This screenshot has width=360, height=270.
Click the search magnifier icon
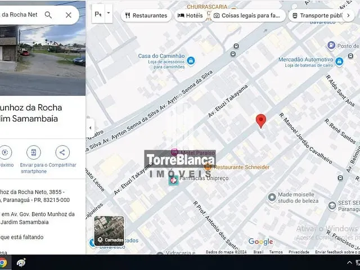48,15
